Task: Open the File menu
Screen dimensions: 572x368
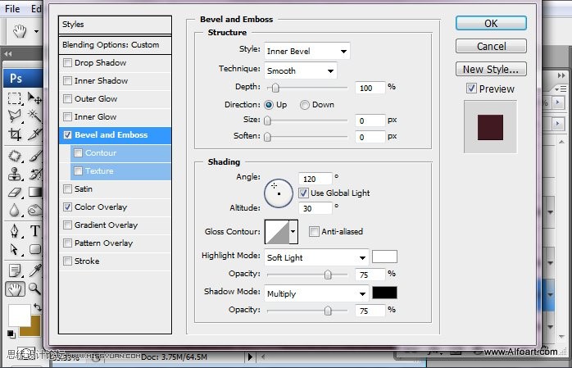Action: click(x=12, y=8)
